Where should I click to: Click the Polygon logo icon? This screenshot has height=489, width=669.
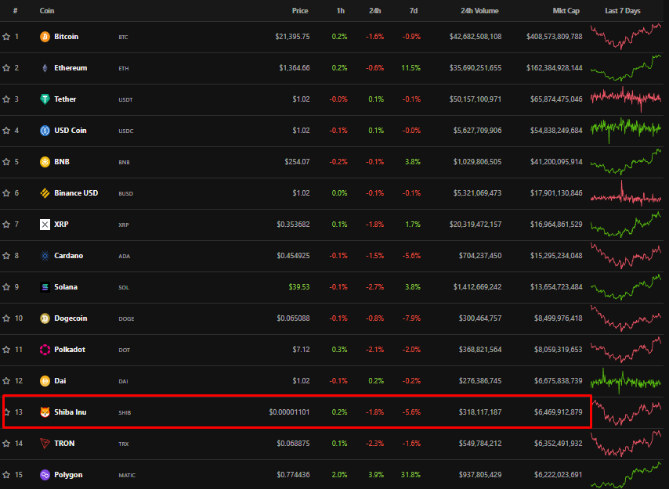(x=45, y=474)
